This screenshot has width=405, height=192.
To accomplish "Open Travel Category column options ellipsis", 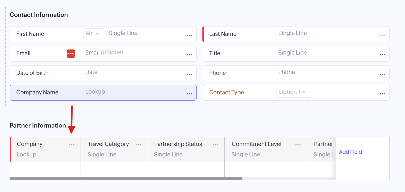I will [x=138, y=145].
